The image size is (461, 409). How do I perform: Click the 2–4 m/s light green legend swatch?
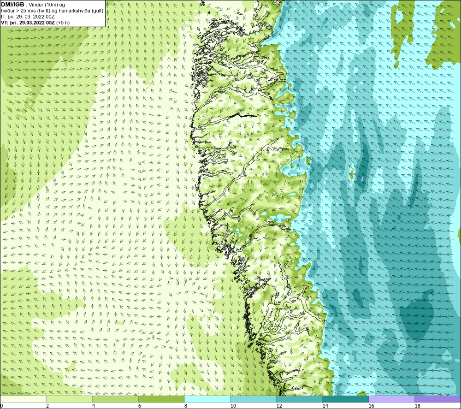tap(69, 399)
